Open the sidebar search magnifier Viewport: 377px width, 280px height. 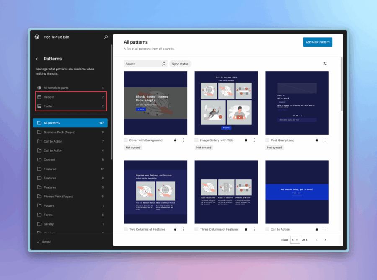tap(106, 37)
